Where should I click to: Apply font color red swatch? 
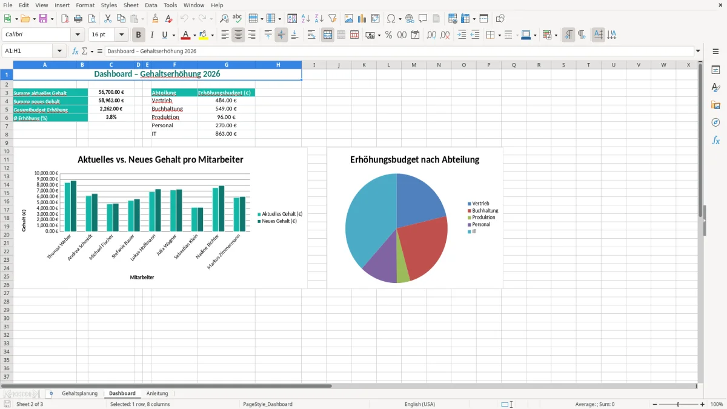point(185,35)
